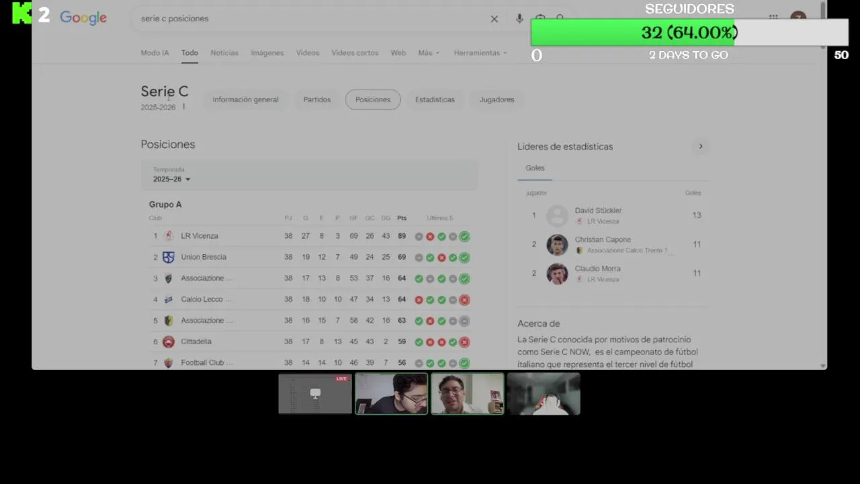Select the Todo search tab
The height and width of the screenshot is (484, 860).
(189, 52)
